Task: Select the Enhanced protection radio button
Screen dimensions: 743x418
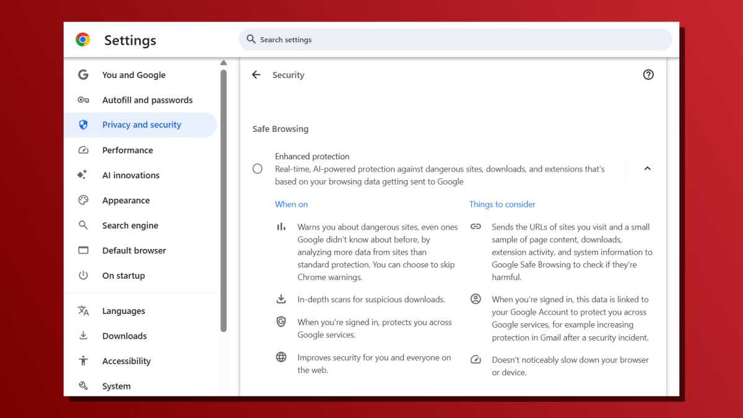Action: [257, 168]
